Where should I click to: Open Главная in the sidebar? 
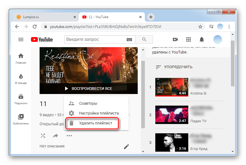tap(21, 58)
